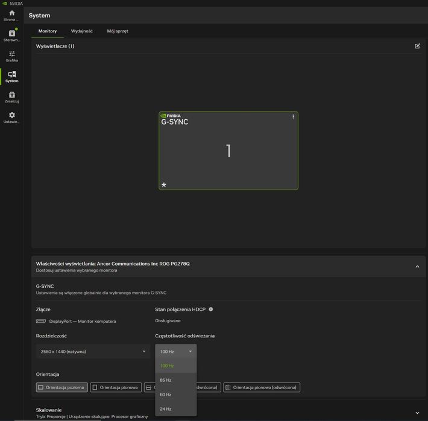Expand the Skalowanie section

click(417, 413)
